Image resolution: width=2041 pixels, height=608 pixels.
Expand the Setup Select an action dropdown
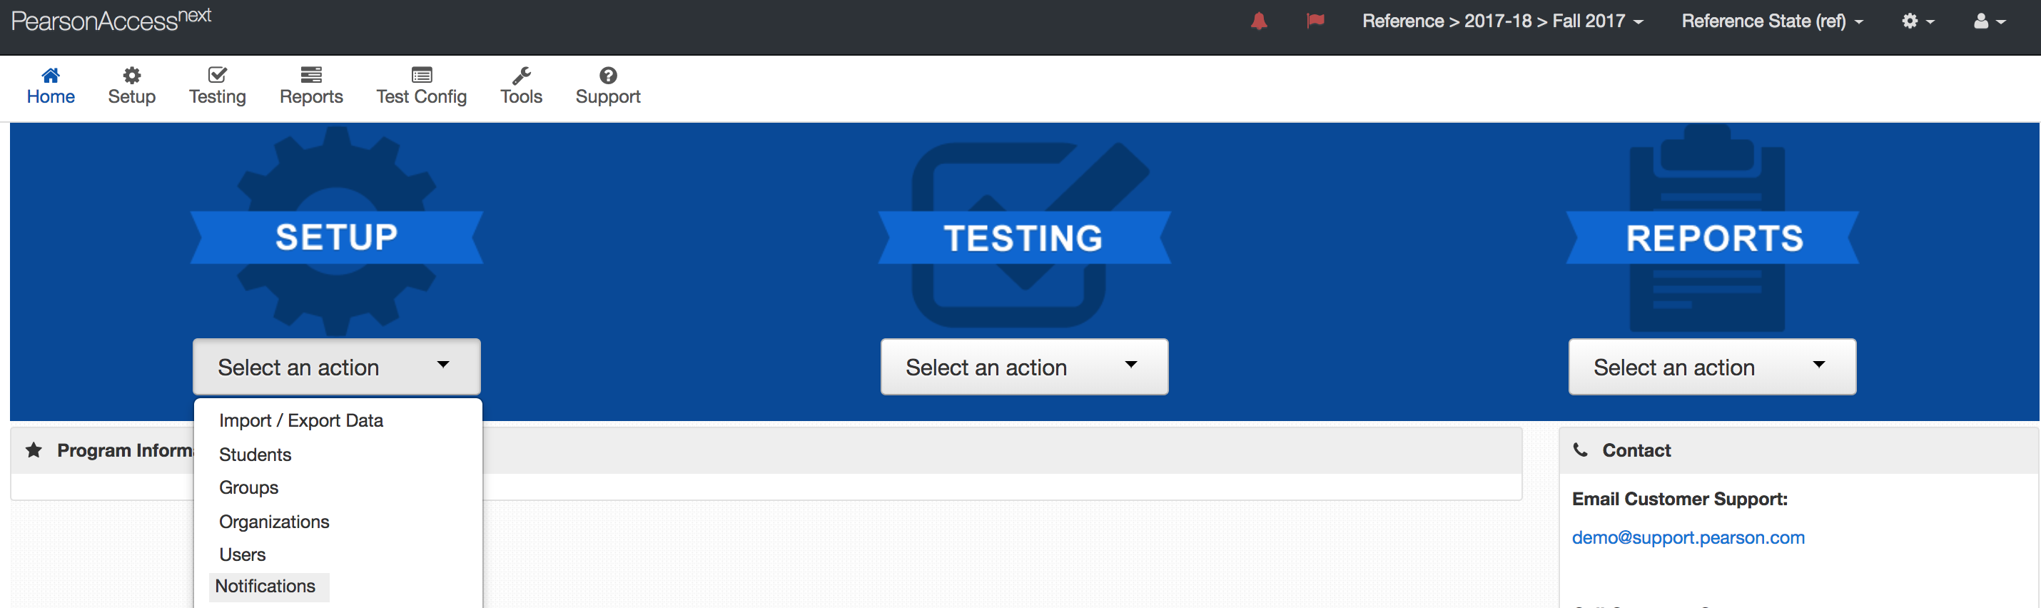coord(336,367)
